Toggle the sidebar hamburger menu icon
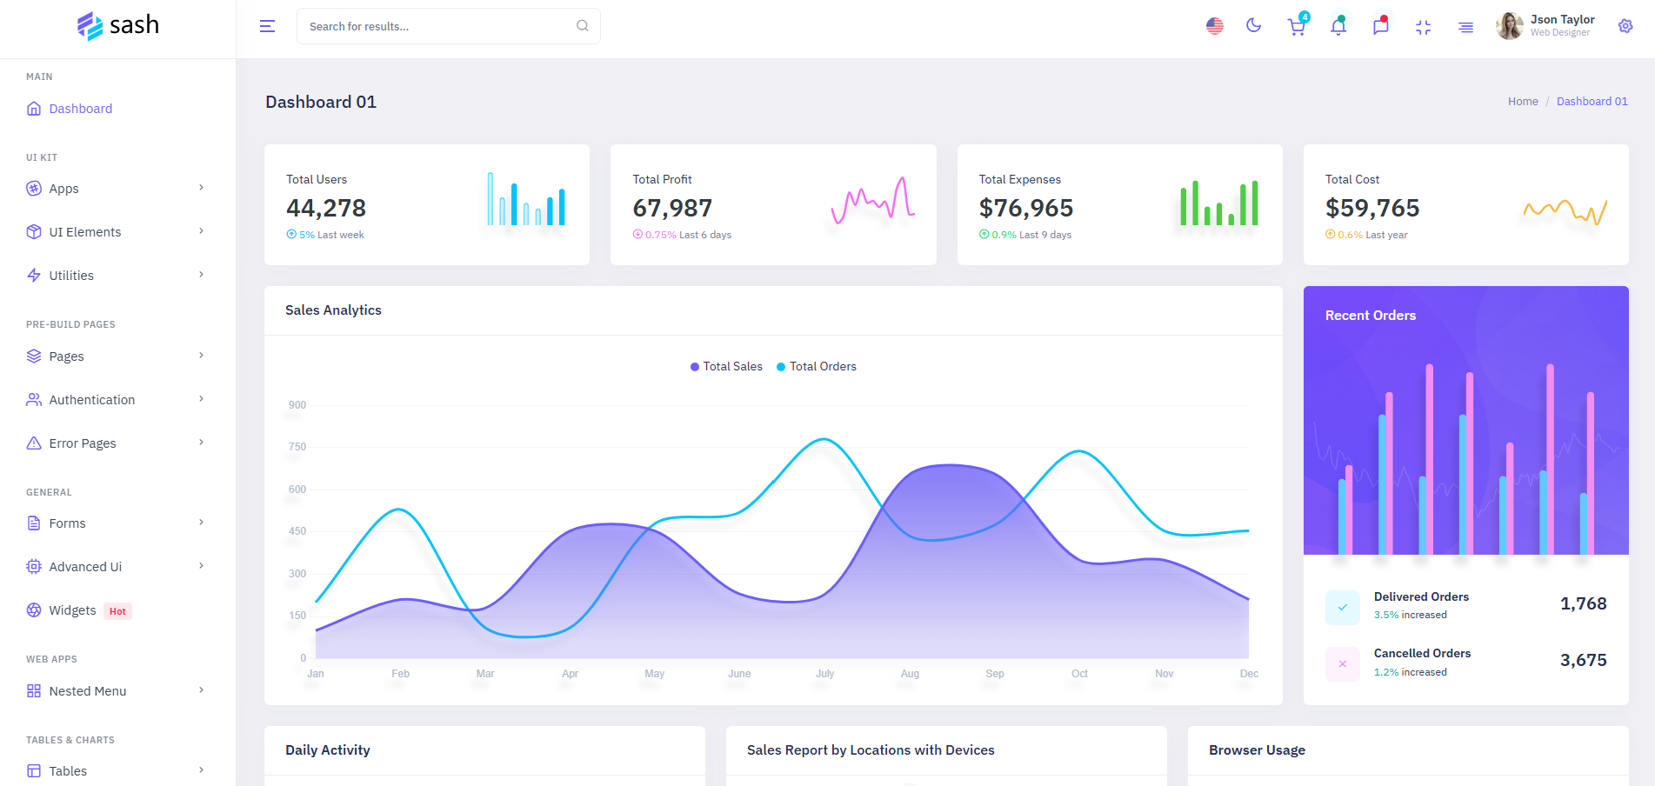The height and width of the screenshot is (786, 1655). [268, 27]
